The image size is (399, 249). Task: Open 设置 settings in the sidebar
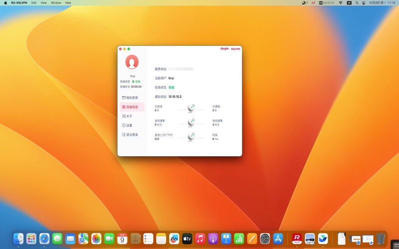[129, 125]
